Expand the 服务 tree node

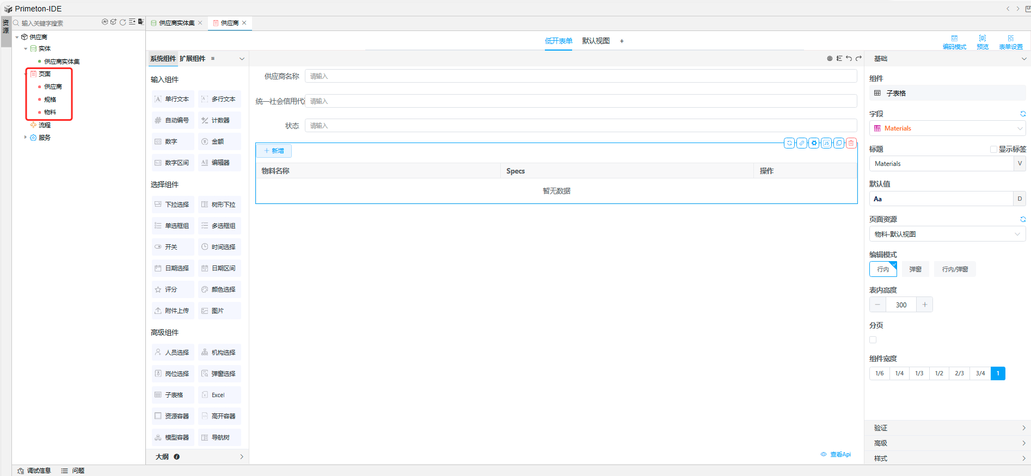pyautogui.click(x=26, y=137)
